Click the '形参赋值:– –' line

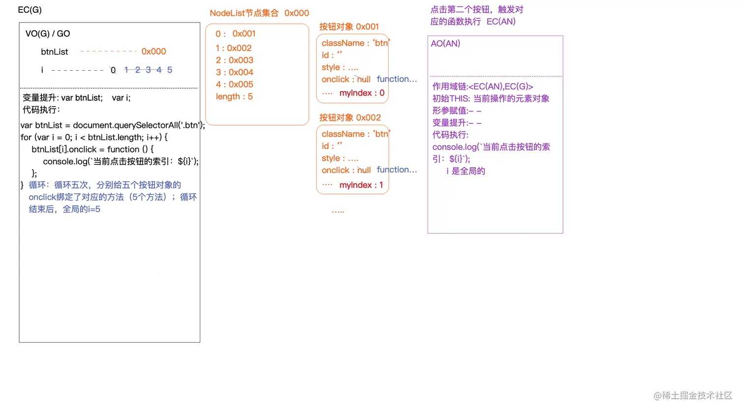(457, 111)
